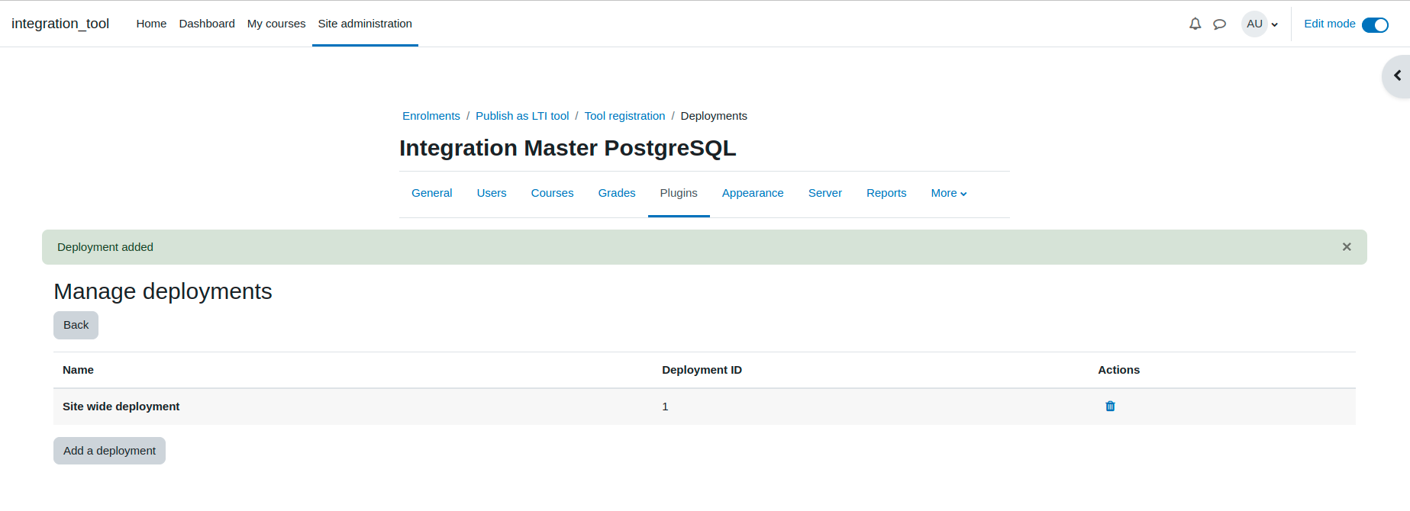Click the Actions column header
This screenshot has height=511, width=1410.
1118,370
